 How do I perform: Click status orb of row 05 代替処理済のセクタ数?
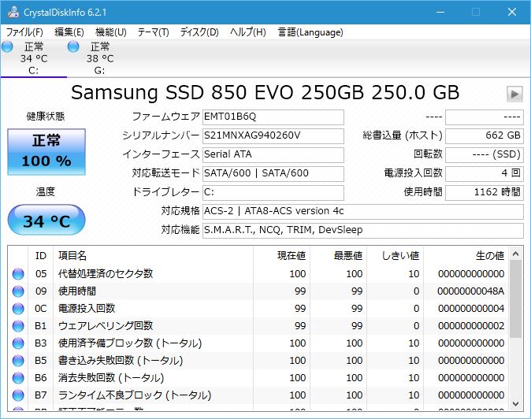click(18, 274)
